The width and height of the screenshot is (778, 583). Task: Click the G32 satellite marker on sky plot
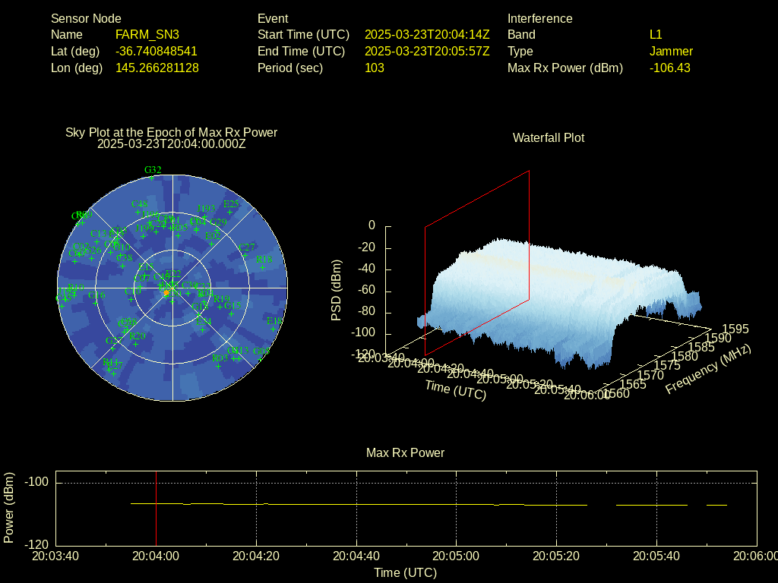(x=152, y=178)
